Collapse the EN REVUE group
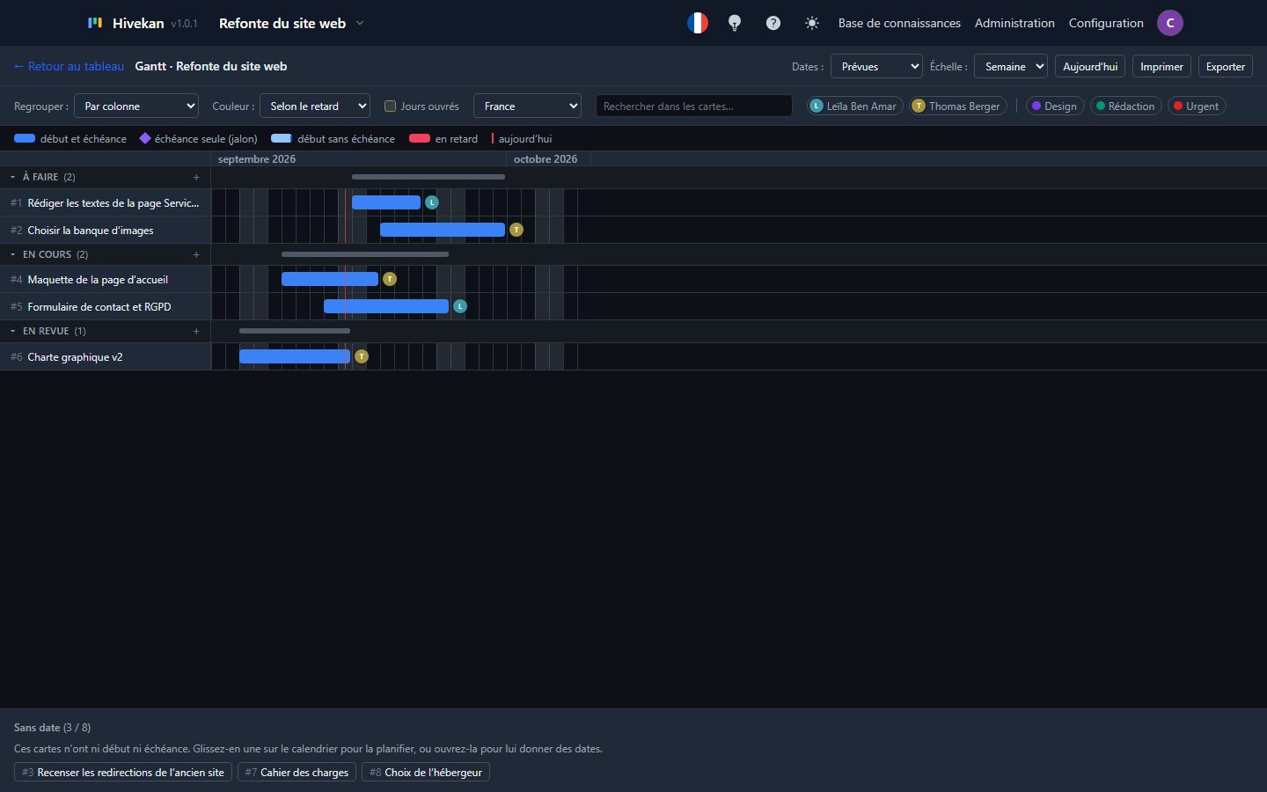 click(x=12, y=331)
